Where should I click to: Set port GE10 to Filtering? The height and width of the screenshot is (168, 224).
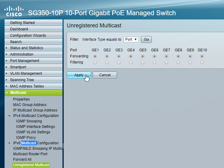pyautogui.click(x=202, y=62)
